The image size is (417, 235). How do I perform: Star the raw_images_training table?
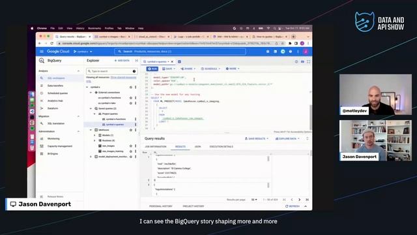130,151
